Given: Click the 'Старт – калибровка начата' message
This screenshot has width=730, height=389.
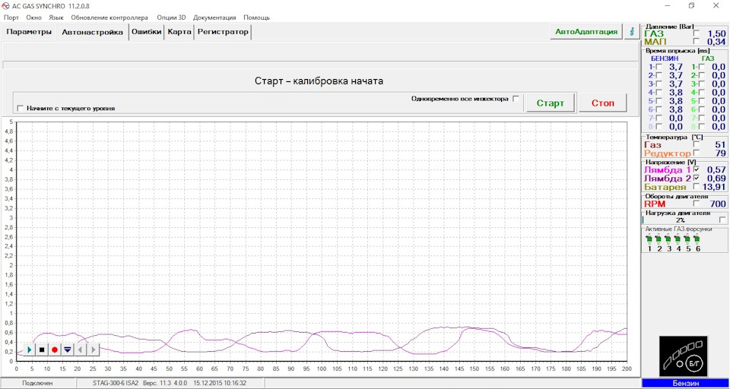Looking at the screenshot, I should 319,81.
